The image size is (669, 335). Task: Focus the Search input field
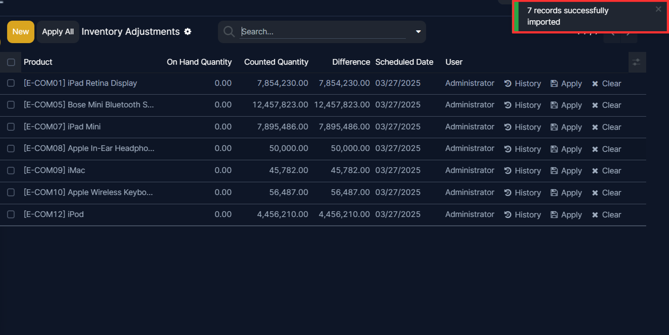coord(323,32)
